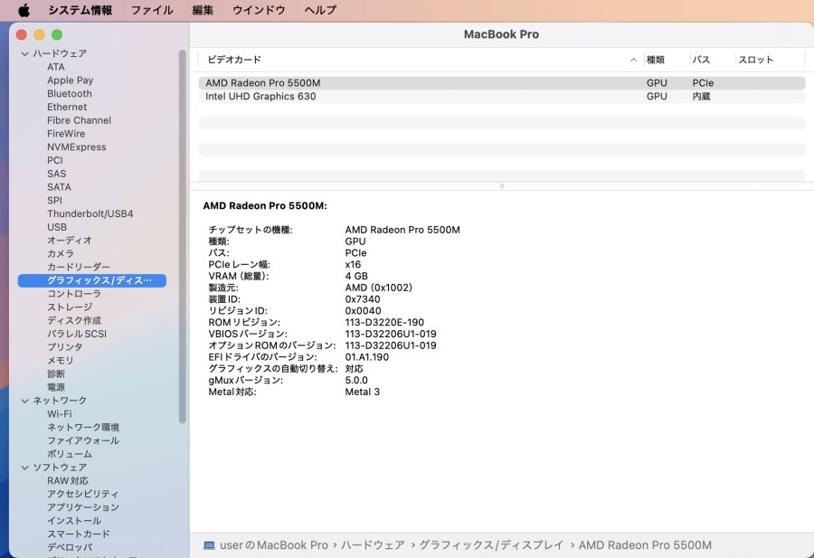This screenshot has height=558, width=814.
Task: Collapse the ネットワーク section
Action: [25, 401]
